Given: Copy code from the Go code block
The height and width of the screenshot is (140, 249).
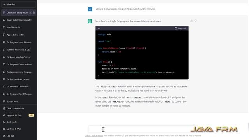Looking at the screenshot, I should [x=181, y=28].
